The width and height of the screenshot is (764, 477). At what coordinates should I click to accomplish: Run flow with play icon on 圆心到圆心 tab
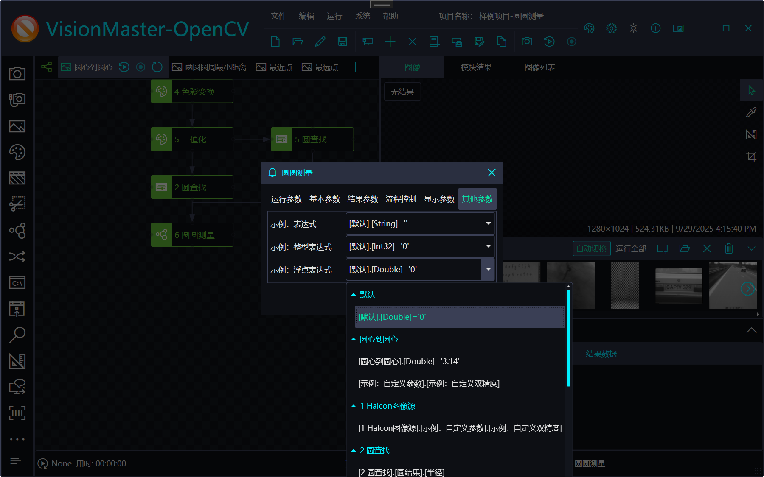(124, 67)
